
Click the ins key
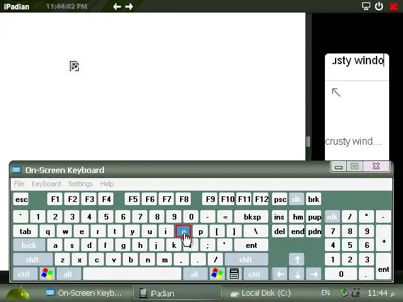coord(280,217)
